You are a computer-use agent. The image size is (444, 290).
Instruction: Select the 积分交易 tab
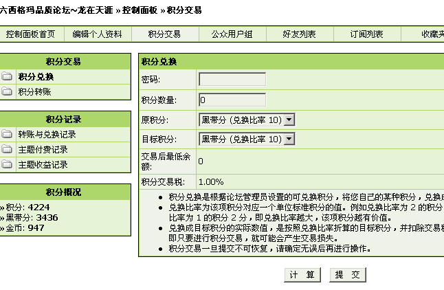164,34
